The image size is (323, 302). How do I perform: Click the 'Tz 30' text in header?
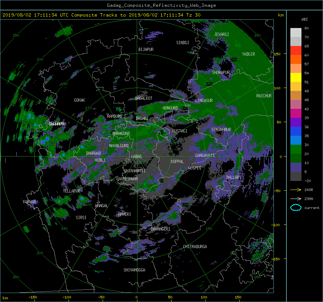(x=193, y=15)
